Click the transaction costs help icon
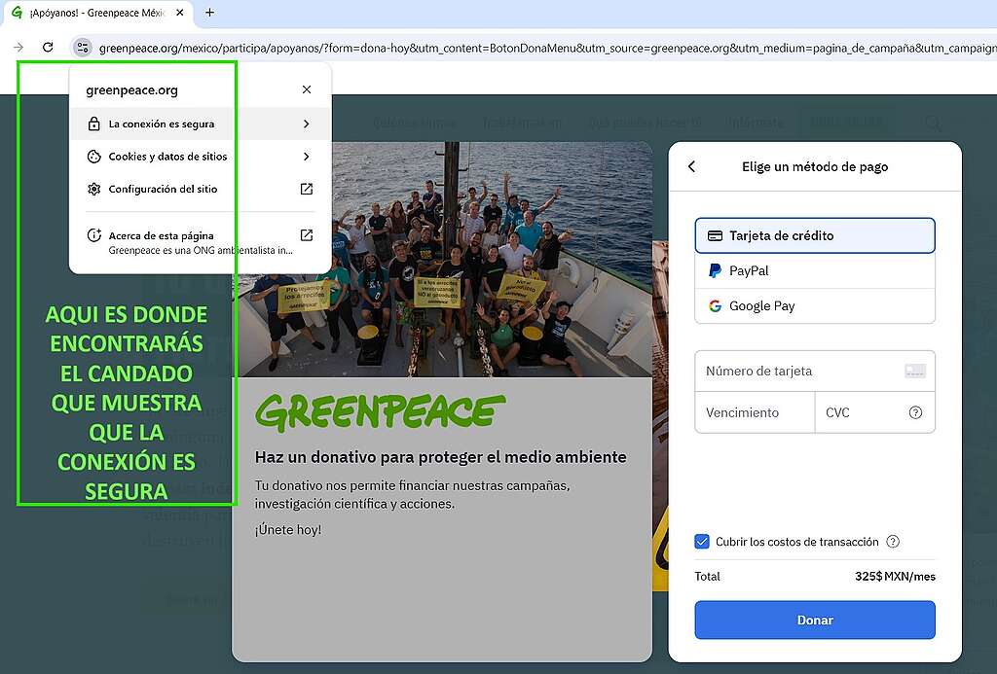 pyautogui.click(x=893, y=542)
